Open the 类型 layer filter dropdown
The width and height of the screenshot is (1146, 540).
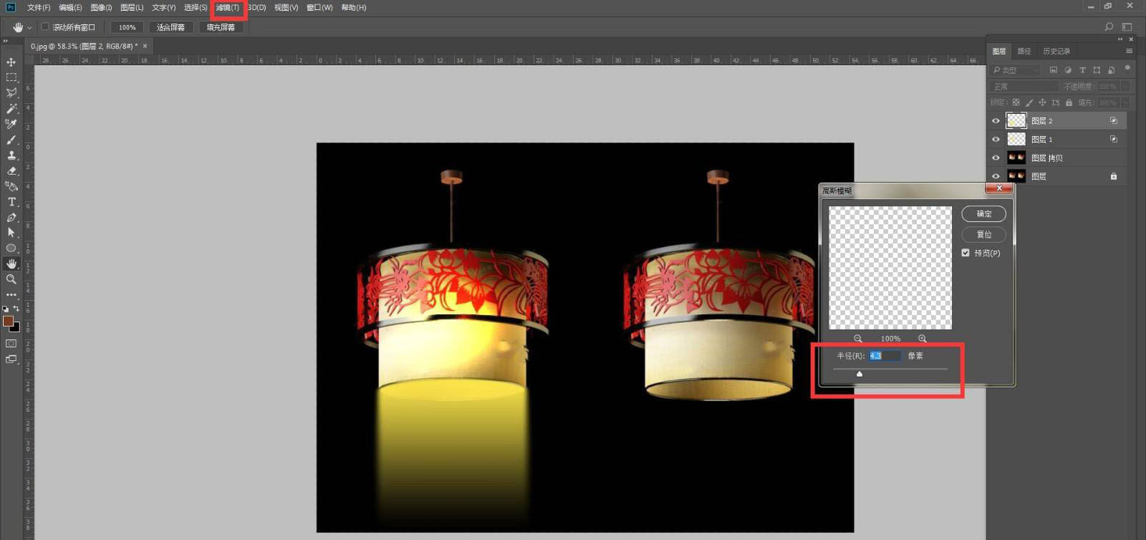(x=1016, y=70)
